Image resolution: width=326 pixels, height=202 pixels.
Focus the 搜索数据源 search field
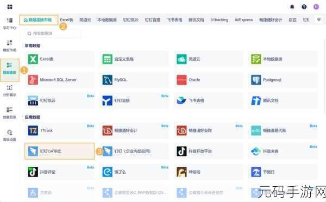(52, 34)
